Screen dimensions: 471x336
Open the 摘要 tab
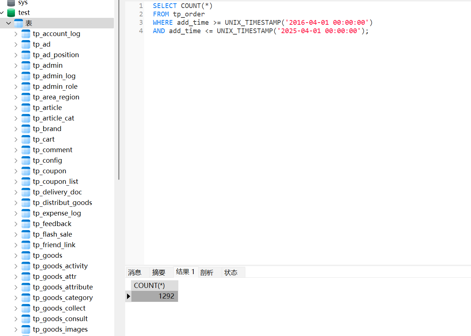tap(159, 272)
